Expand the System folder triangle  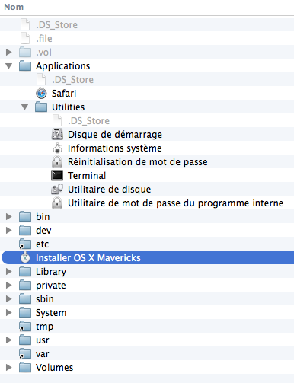click(9, 313)
